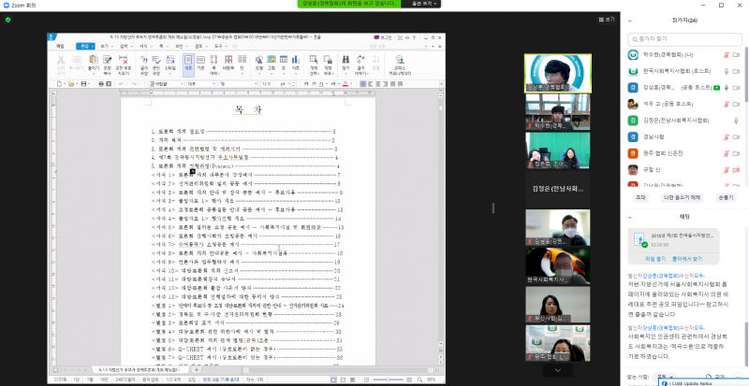Open the 편집 tab in Hangul
This screenshot has height=386, width=749.
tap(85, 47)
